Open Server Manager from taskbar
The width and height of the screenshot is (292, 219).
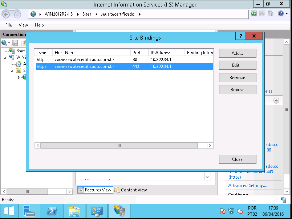[29, 211]
